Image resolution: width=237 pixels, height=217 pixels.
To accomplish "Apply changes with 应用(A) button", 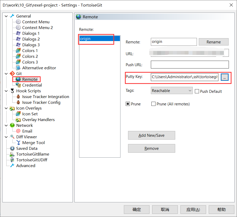I will (x=193, y=209).
